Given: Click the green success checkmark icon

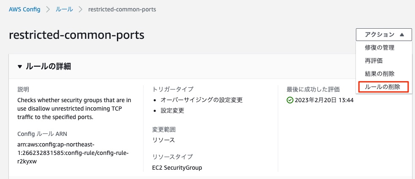Looking at the screenshot, I should tap(290, 100).
